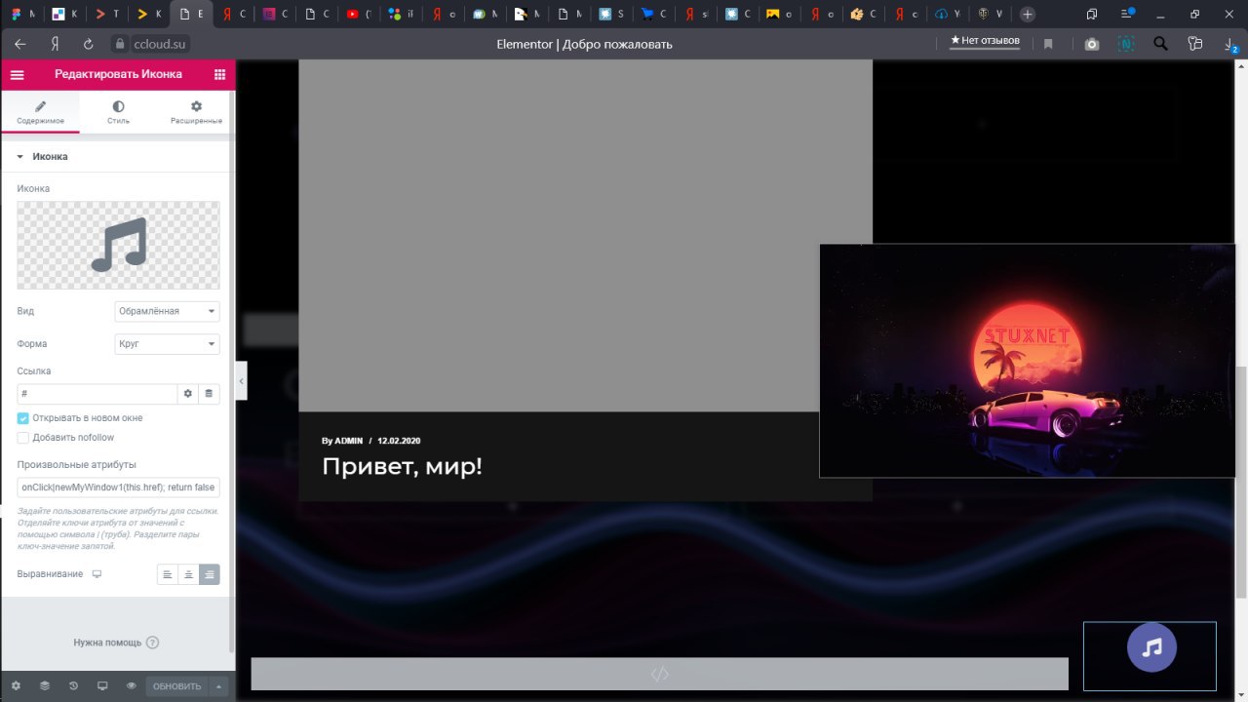The image size is (1248, 702).
Task: Open the Форма dropdown set to Круг
Action: (x=168, y=344)
